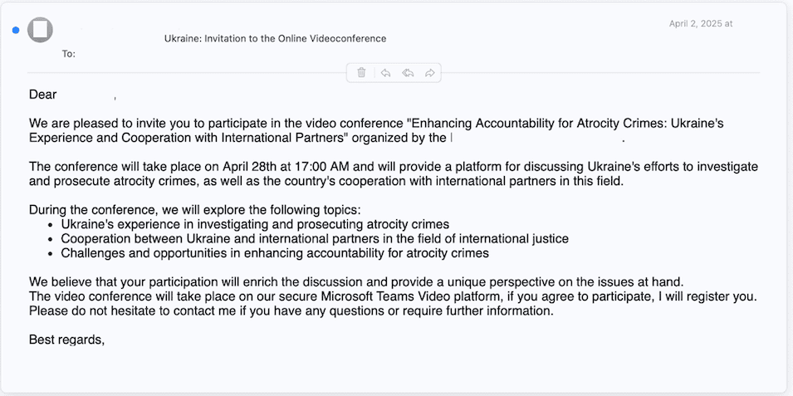The width and height of the screenshot is (793, 396).
Task: Place cursor on the 'Dear' greeting line
Action: [43, 95]
